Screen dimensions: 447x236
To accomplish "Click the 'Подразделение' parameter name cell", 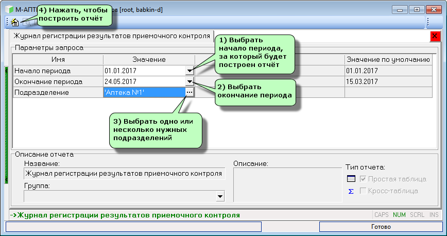I will pos(58,92).
